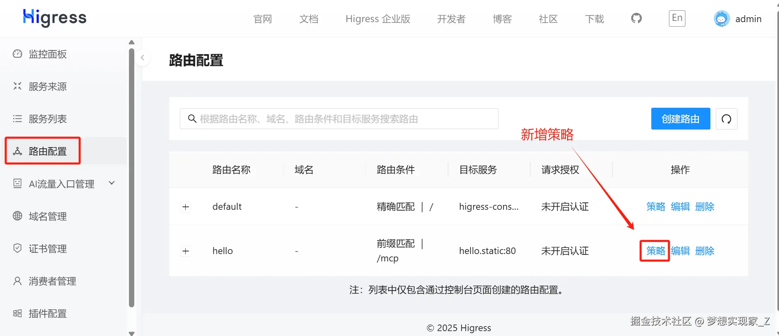Collapse the sidebar with the arrow button
Screen dimensions: 779x336
pyautogui.click(x=142, y=58)
